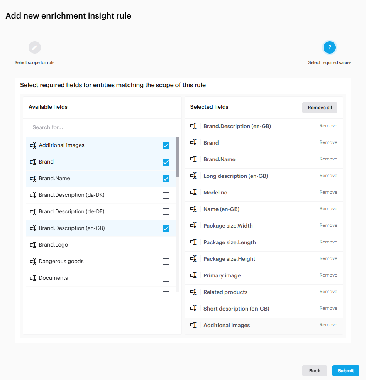Viewport: 366px width, 380px height.
Task: Click field icon beside Primary image
Action: click(193, 275)
